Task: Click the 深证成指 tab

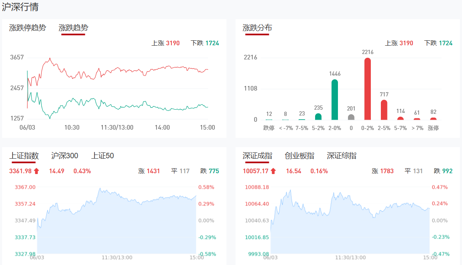Action: click(x=257, y=156)
